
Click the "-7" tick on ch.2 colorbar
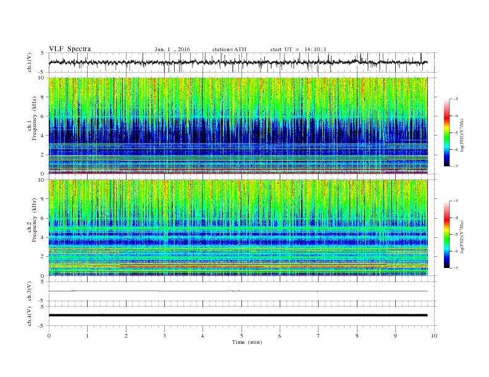pos(456,268)
